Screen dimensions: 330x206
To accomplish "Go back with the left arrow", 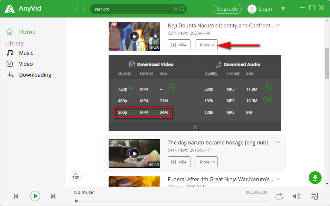I will pyautogui.click(x=77, y=9).
